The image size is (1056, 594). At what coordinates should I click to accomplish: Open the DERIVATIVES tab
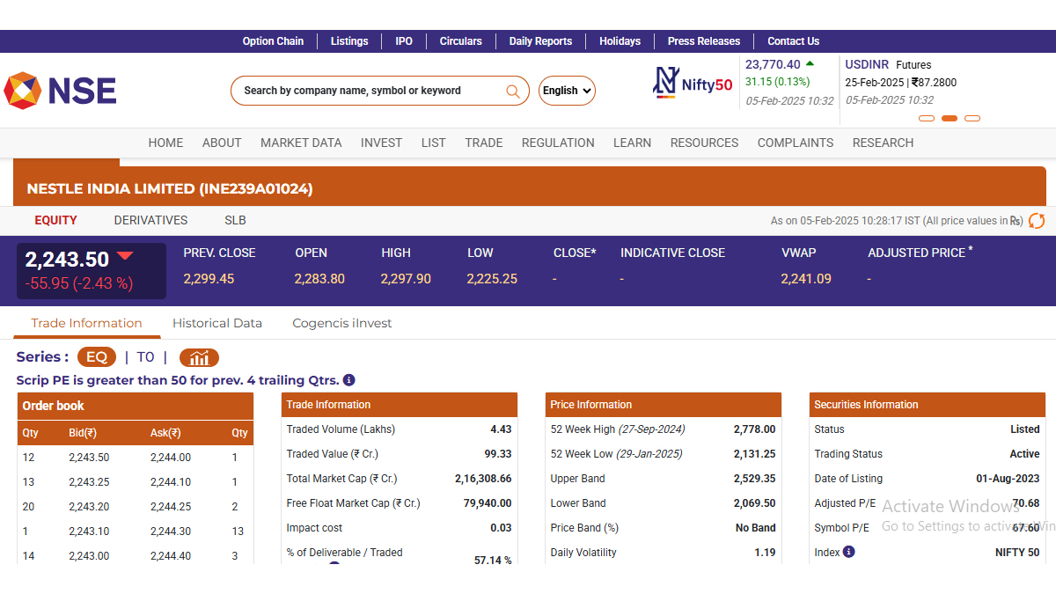coord(150,221)
